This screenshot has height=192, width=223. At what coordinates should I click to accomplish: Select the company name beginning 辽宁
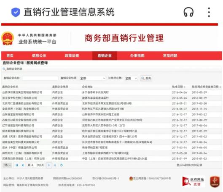pyautogui.click(x=18, y=126)
